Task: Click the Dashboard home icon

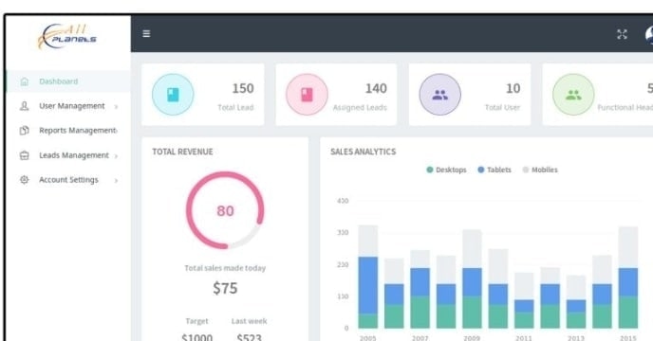Action: tap(25, 81)
